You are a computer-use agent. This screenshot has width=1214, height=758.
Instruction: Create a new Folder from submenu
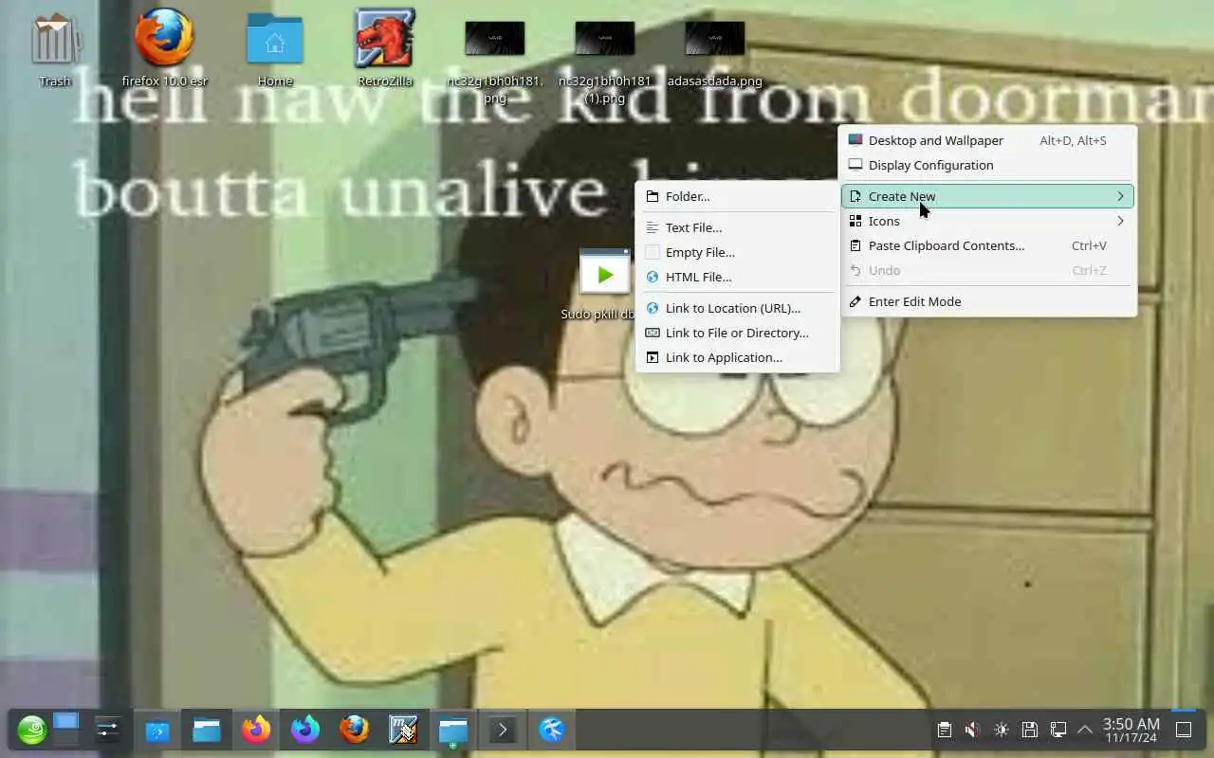coord(737,196)
